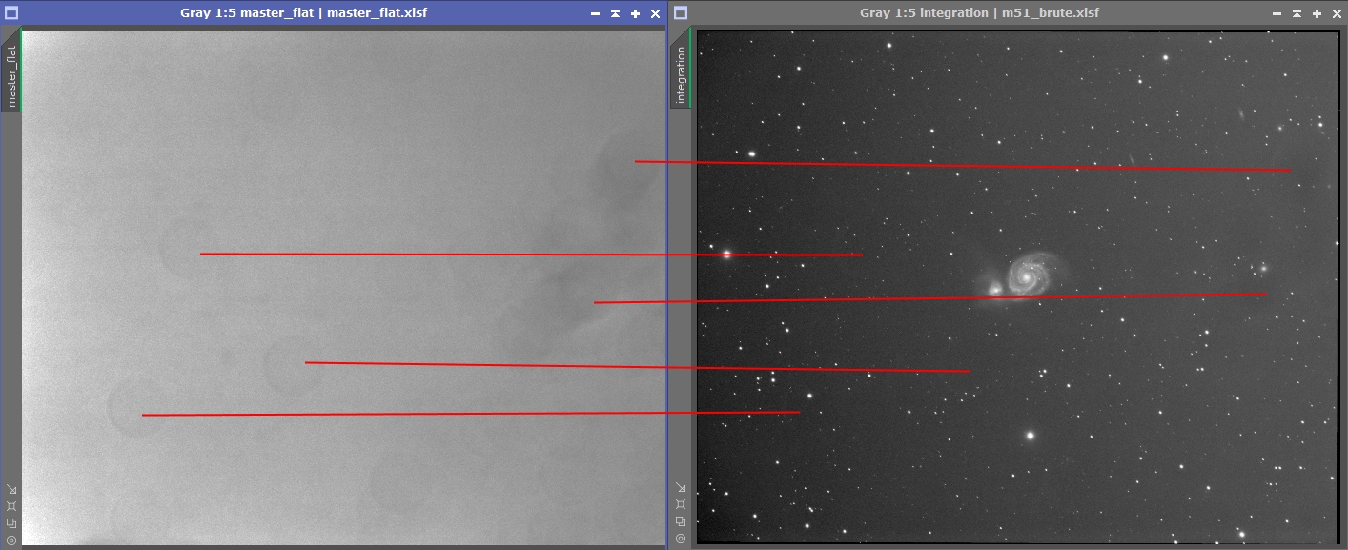Click inside the master_flat image view
The width and height of the screenshot is (1348, 550).
[x=343, y=287]
